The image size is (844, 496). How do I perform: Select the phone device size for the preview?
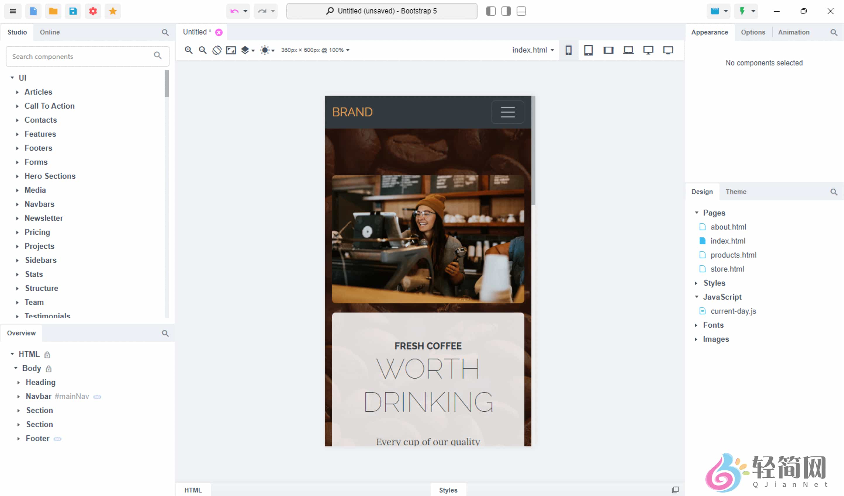tap(568, 50)
